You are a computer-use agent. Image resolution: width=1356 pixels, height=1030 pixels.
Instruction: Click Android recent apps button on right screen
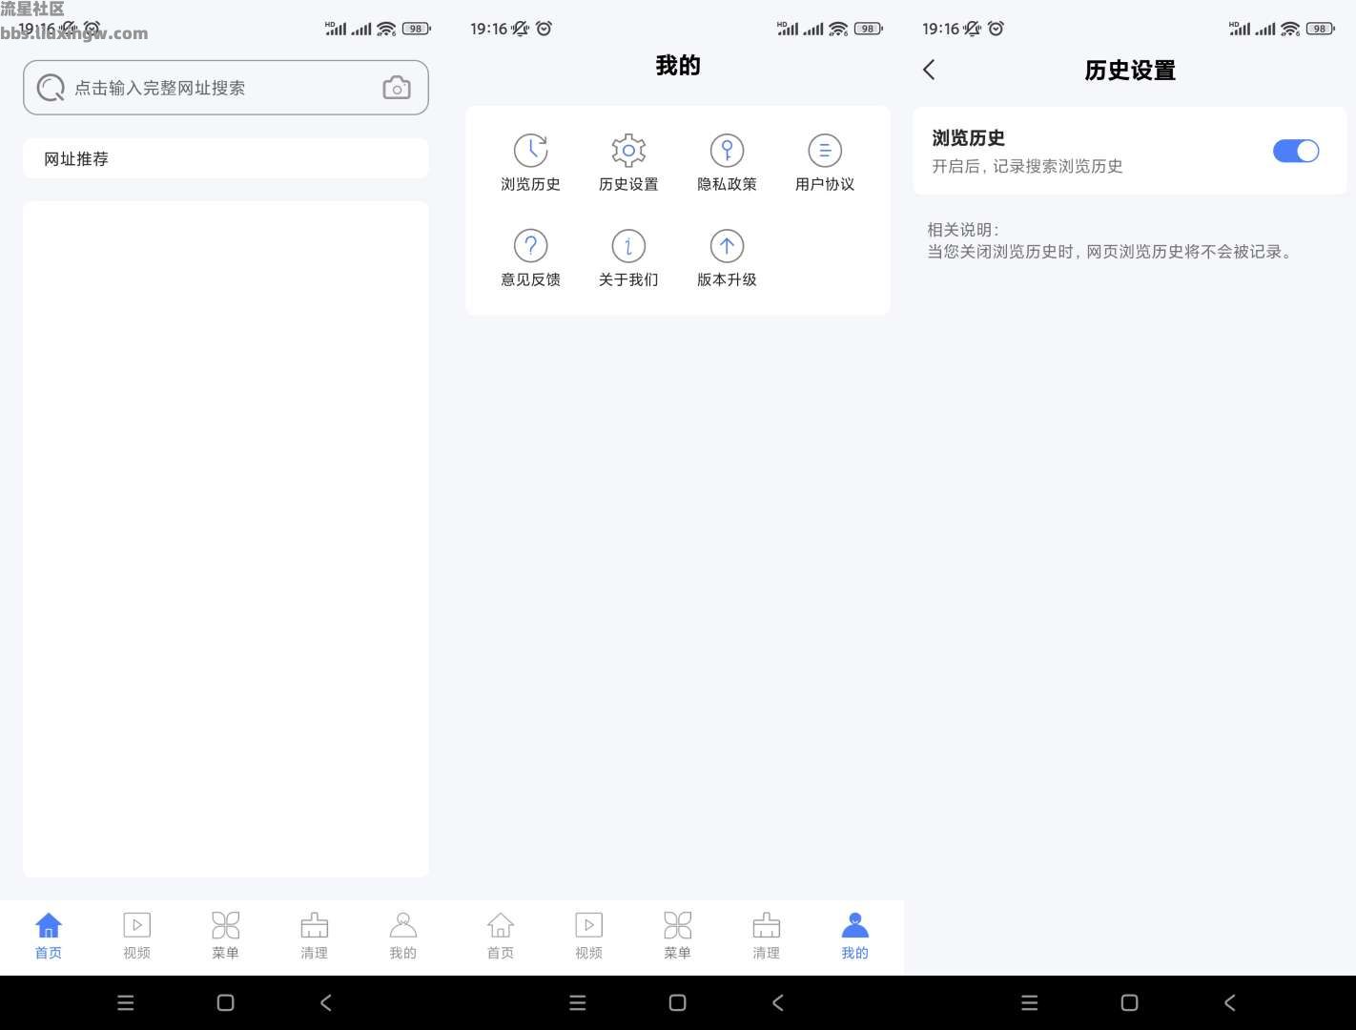1030,1002
